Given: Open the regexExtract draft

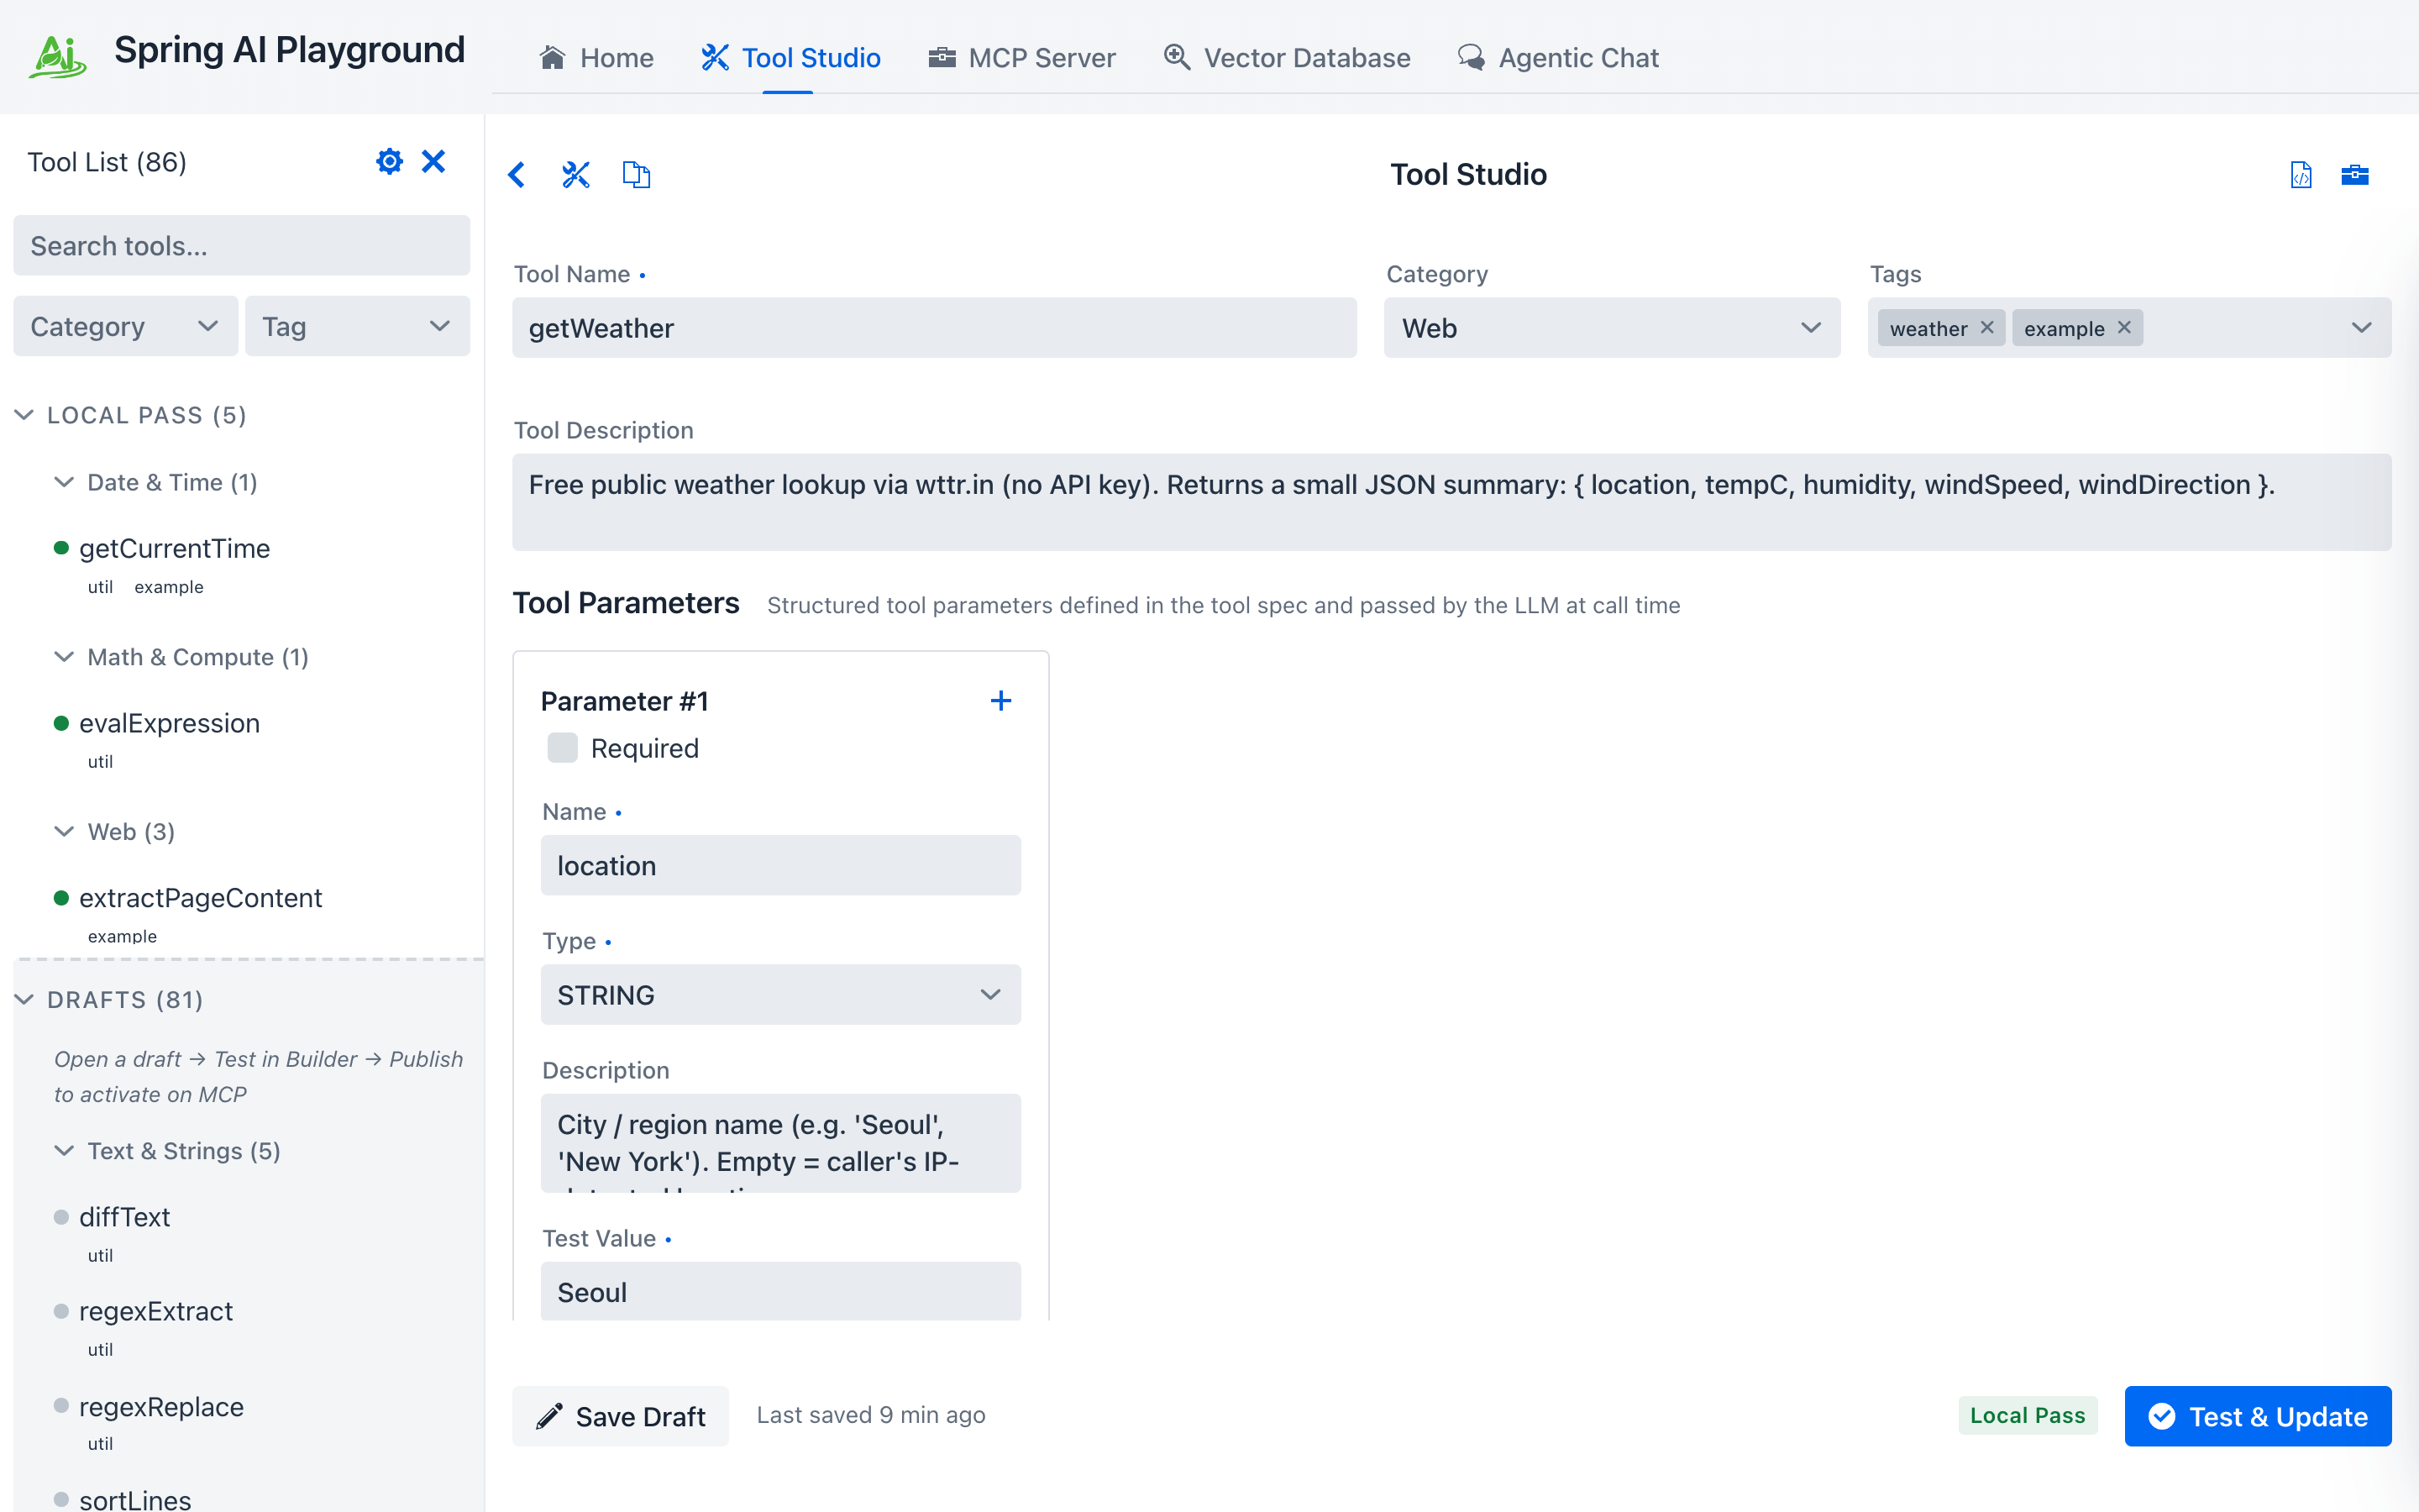Looking at the screenshot, I should tap(156, 1311).
